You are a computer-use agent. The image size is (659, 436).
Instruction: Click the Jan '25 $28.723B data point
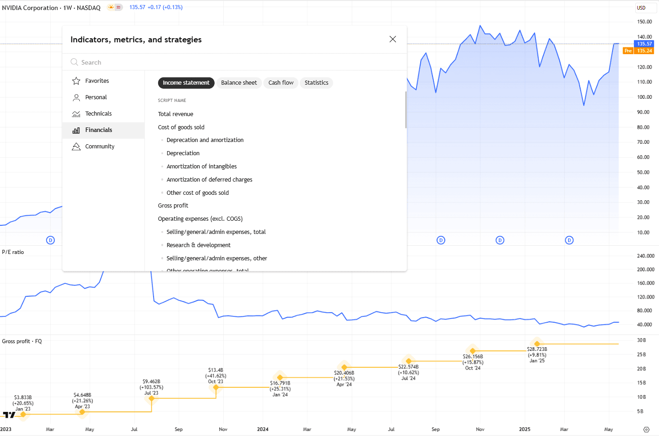tap(537, 344)
